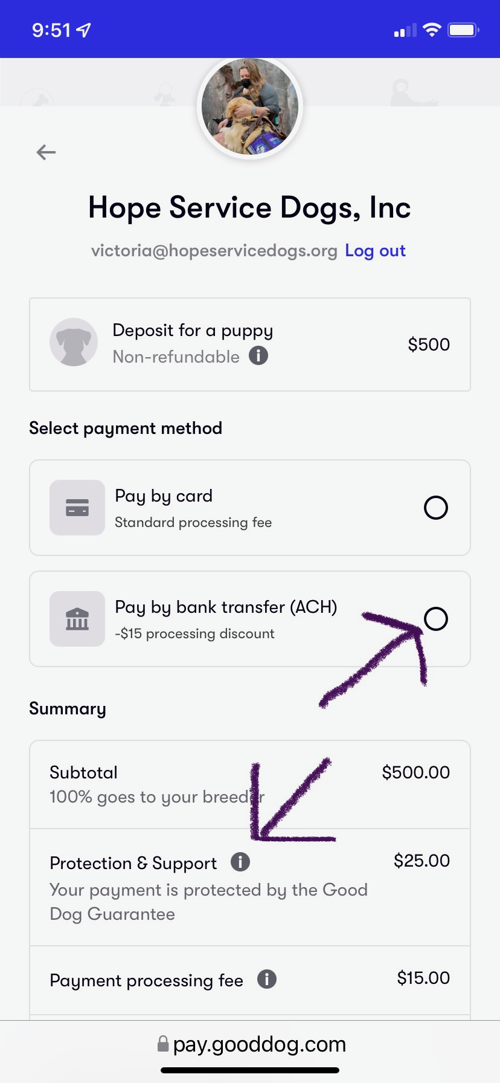Choose the Pay by card option row
Viewport: 500px width, 1083px height.
coord(250,508)
